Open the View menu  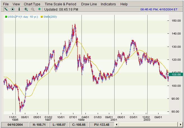point(16,4)
